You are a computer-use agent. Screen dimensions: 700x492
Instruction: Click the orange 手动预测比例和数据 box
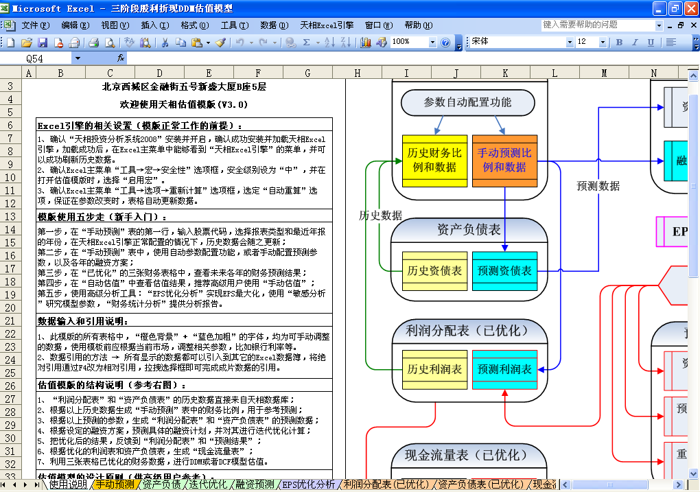[504, 161]
